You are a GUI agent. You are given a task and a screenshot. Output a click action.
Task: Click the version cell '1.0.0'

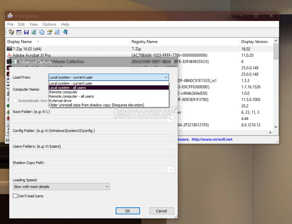tap(245, 93)
